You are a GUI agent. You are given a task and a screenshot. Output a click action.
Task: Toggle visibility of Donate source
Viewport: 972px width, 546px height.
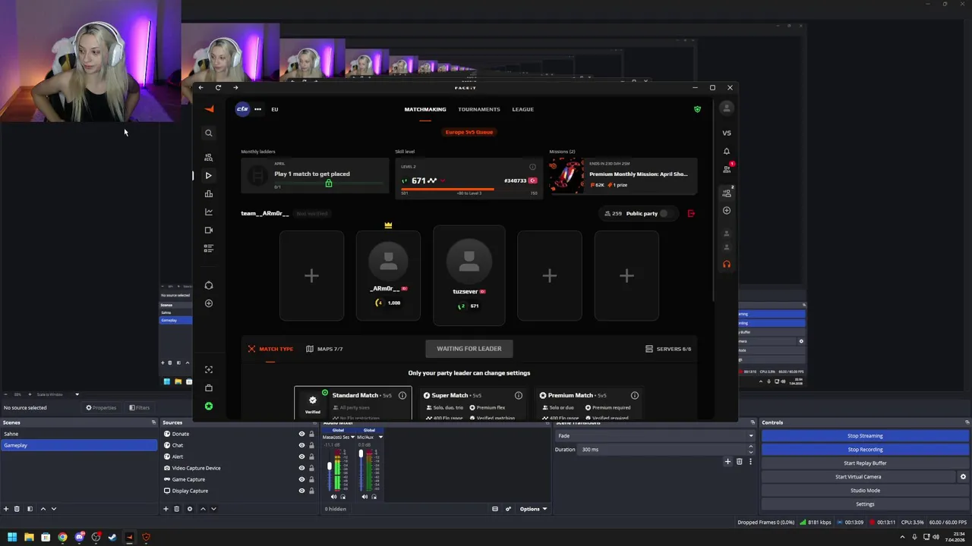tap(301, 434)
